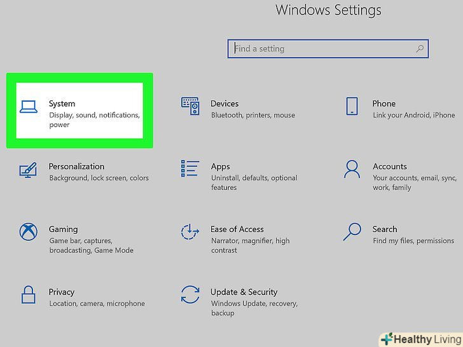The image size is (463, 347).
Task: Open the System settings title
Action: pyautogui.click(x=62, y=104)
